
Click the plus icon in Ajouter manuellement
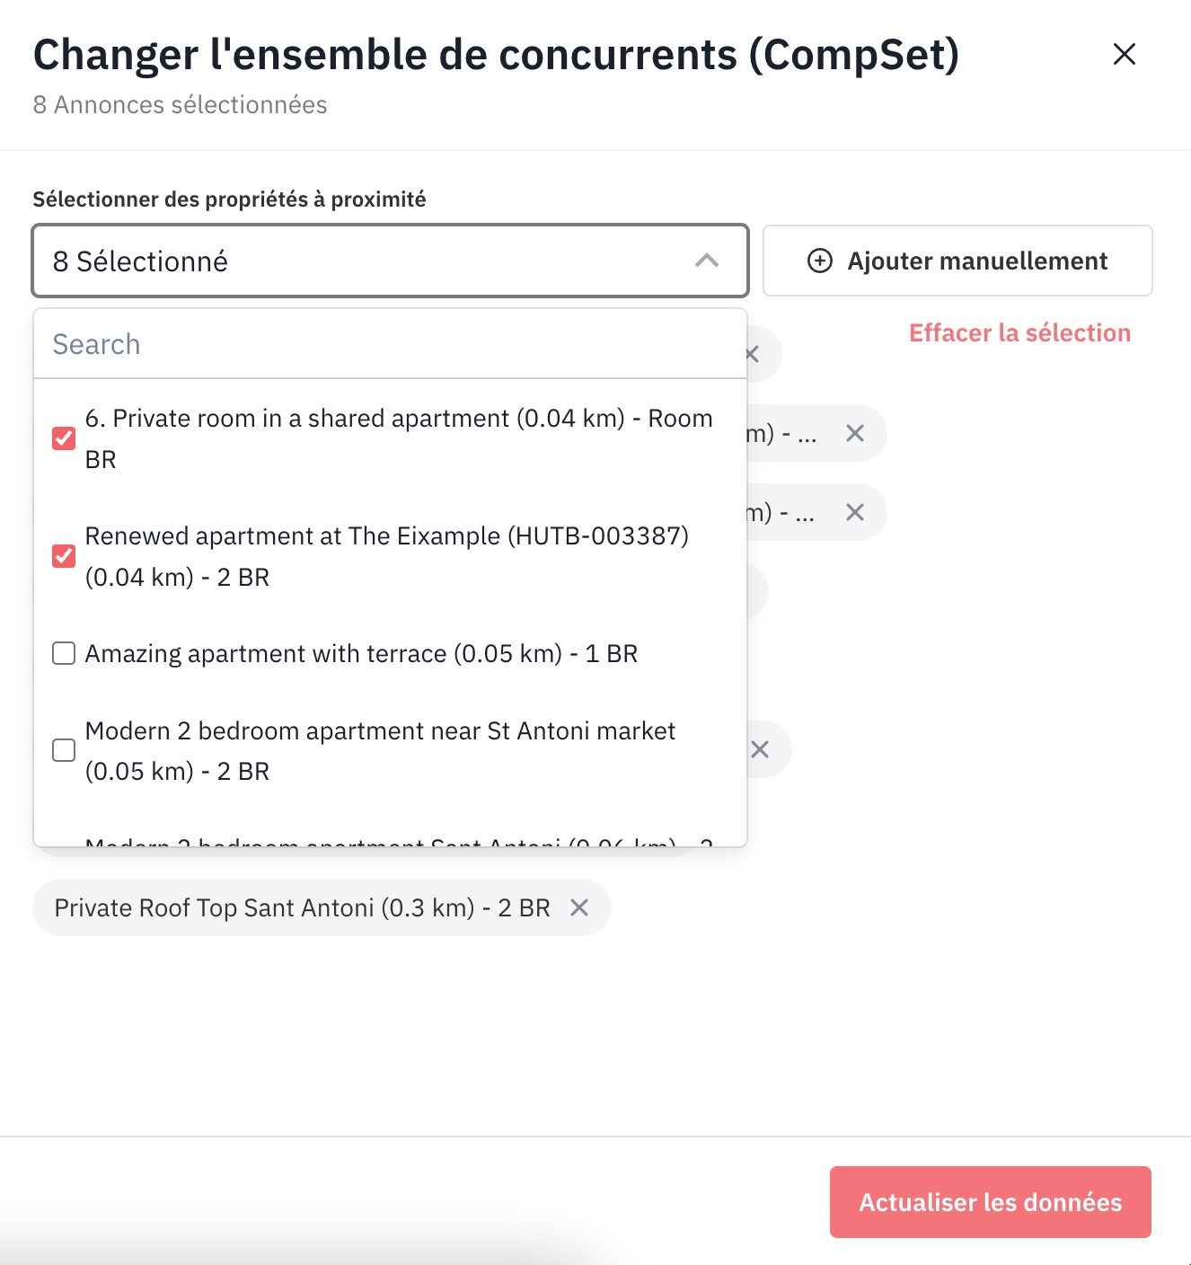click(x=819, y=261)
